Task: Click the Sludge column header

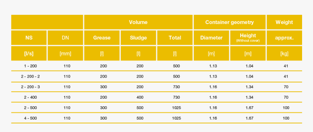Action: coord(138,38)
